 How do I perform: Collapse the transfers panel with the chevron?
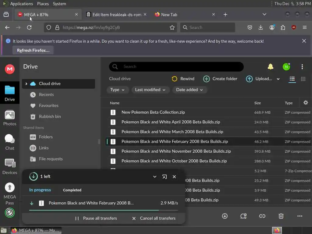point(154,177)
